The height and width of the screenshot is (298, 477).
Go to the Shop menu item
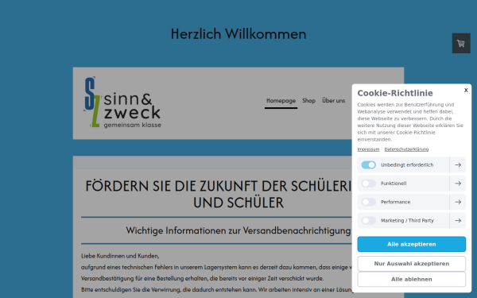[x=308, y=101]
